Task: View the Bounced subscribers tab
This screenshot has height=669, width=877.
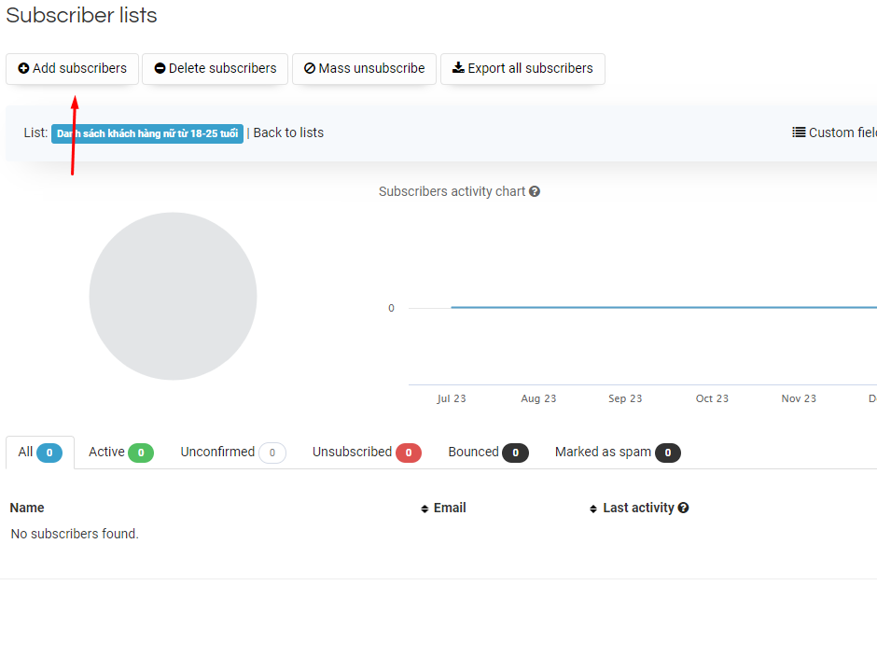Action: pyautogui.click(x=487, y=453)
